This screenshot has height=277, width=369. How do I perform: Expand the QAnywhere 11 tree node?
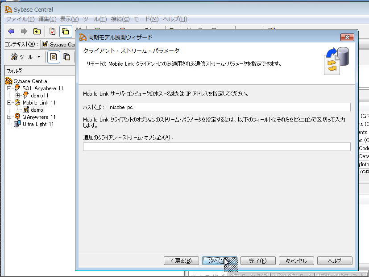[9, 117]
